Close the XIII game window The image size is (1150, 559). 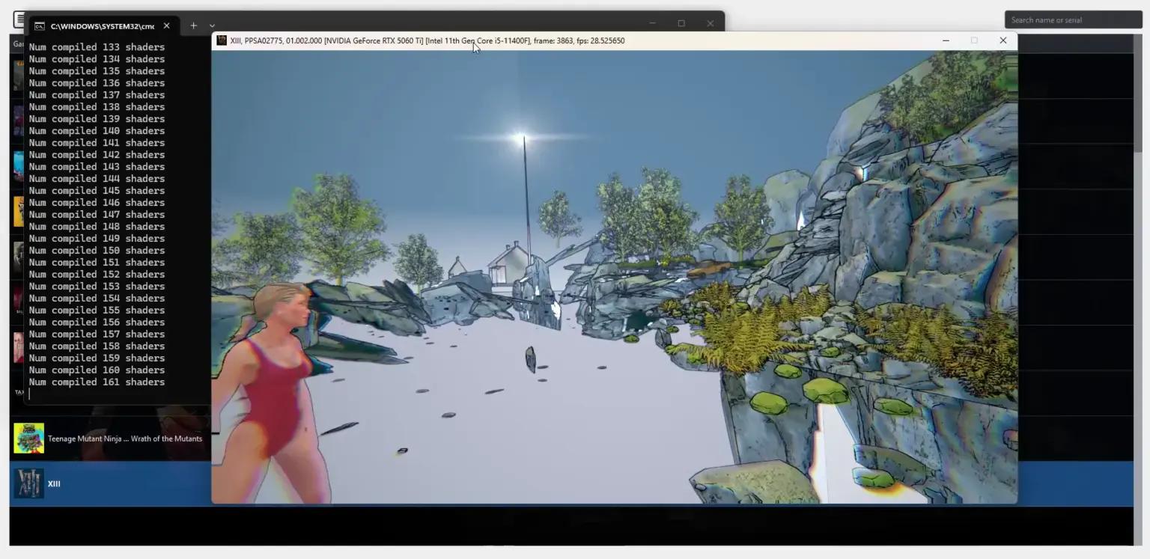pos(1003,40)
